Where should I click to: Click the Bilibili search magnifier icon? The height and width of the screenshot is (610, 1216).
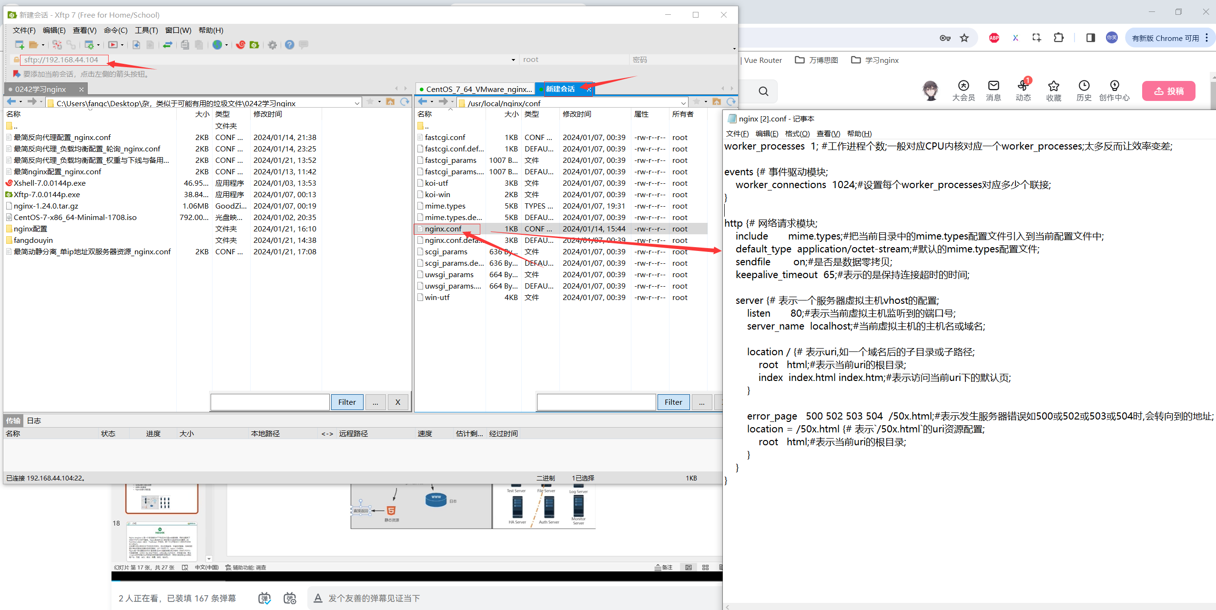(x=763, y=91)
